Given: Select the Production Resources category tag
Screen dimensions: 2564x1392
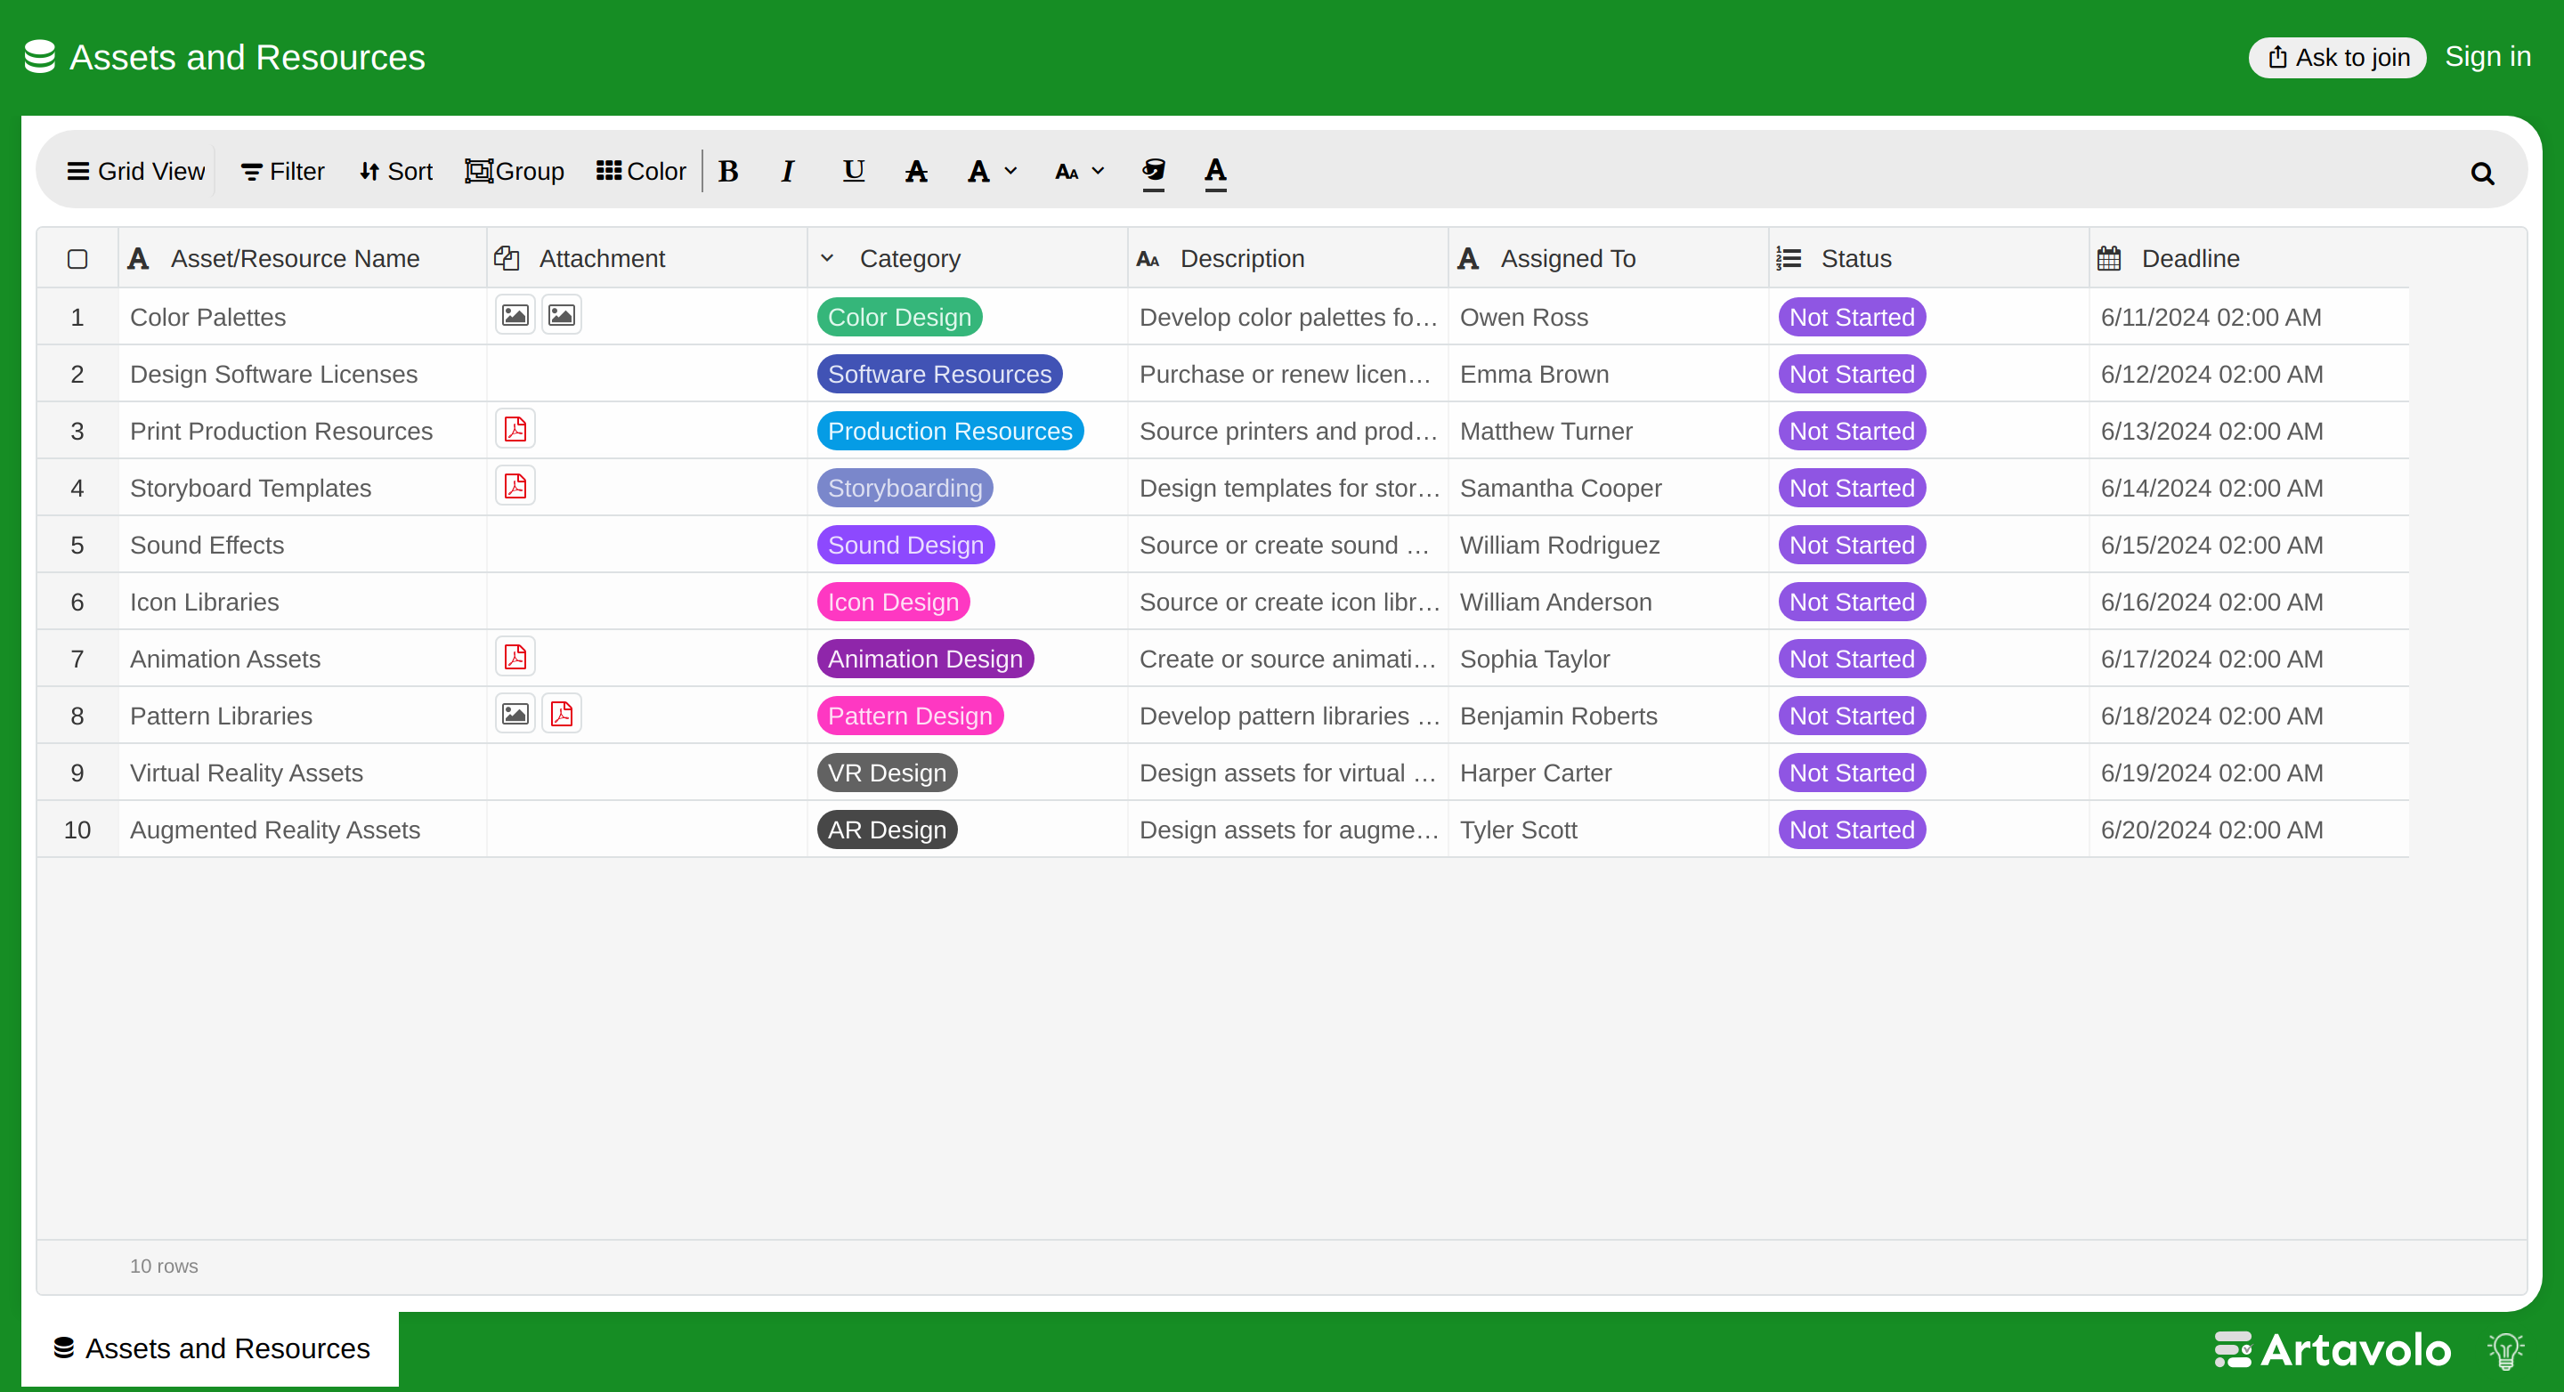Looking at the screenshot, I should click(950, 431).
